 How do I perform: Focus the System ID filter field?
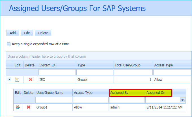(x=57, y=72)
